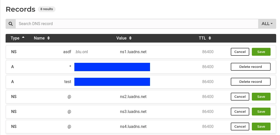280x135 pixels.
Task: Save the ns2.luadns.net record
Action: pyautogui.click(x=261, y=97)
